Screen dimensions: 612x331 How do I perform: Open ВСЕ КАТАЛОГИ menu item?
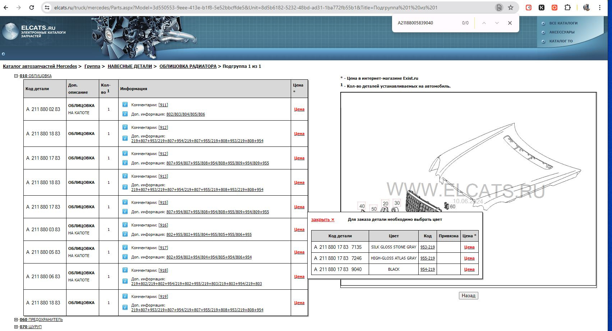[x=563, y=23]
